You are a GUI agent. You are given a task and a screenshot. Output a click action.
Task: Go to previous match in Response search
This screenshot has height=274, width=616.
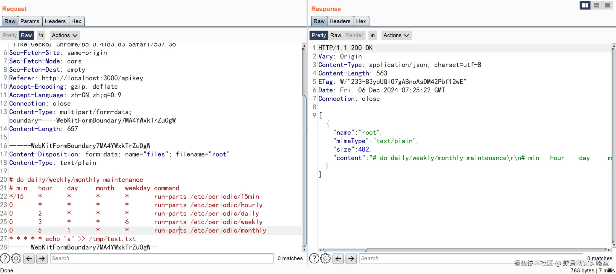pos(338,258)
